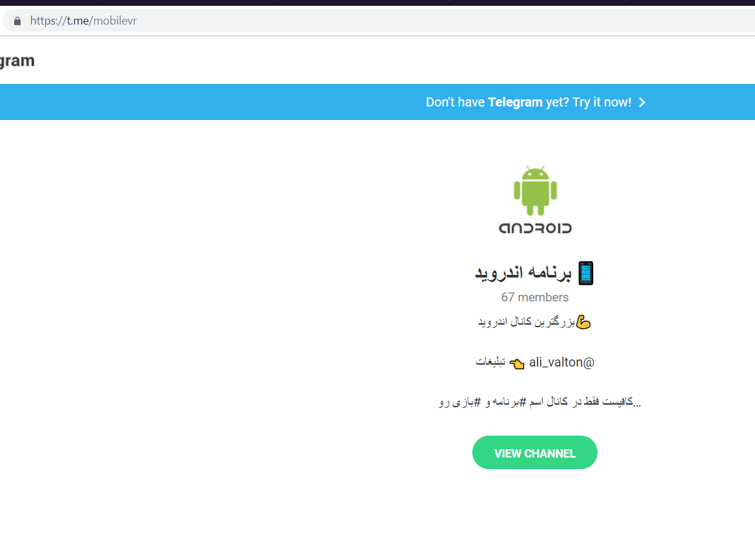Click the green Android robot avatar

pos(535,190)
